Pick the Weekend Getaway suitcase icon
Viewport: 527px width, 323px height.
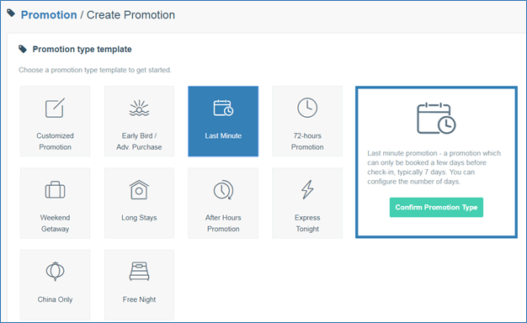point(55,190)
